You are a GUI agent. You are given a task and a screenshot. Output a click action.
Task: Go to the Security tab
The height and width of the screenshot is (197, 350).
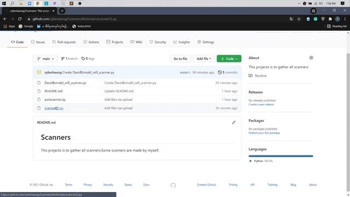[157, 42]
